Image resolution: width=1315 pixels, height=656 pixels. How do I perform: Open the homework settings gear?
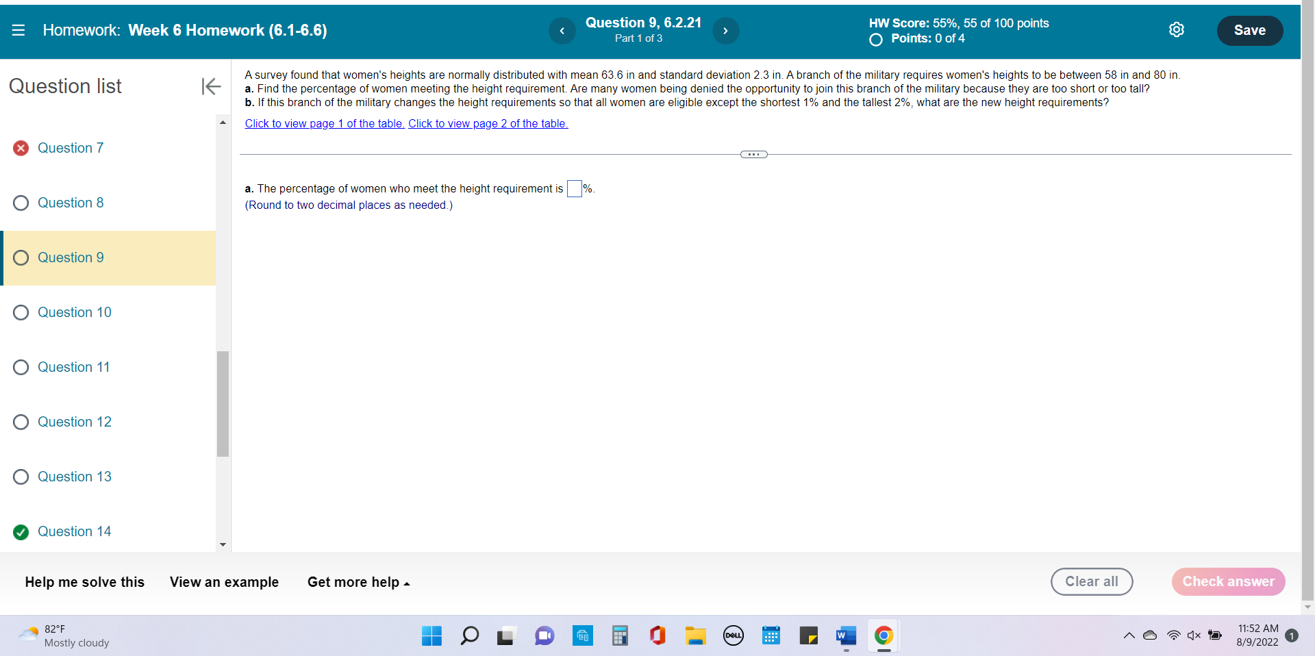click(1177, 29)
